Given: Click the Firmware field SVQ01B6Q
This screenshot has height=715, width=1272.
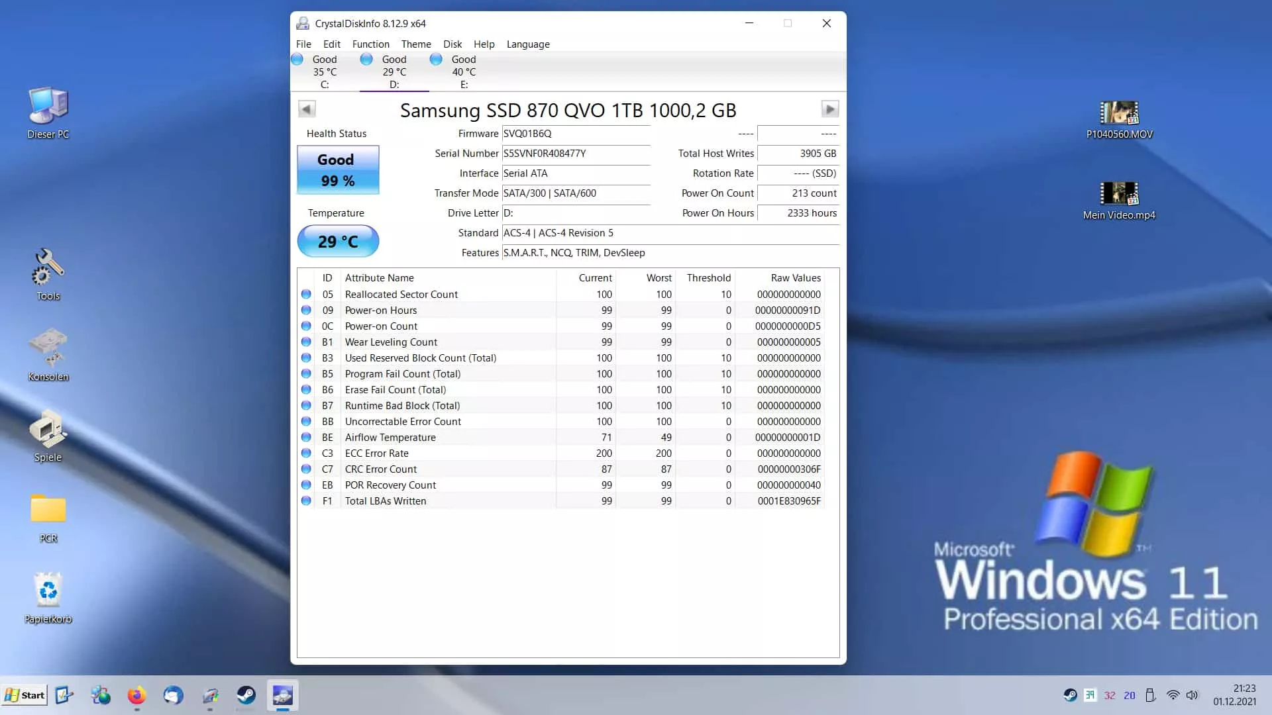Looking at the screenshot, I should coord(576,134).
